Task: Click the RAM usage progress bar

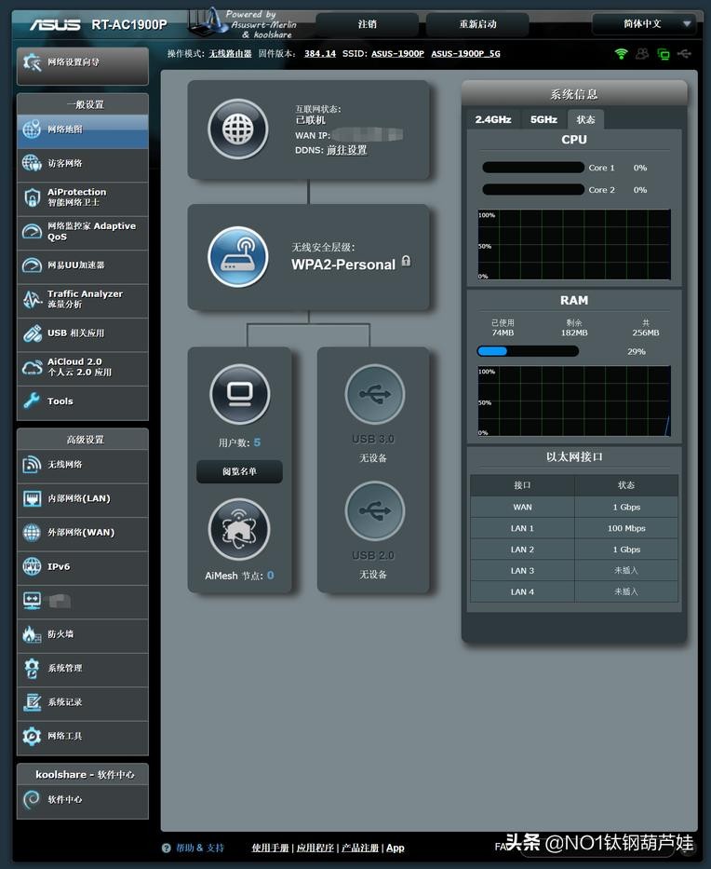Action: (x=528, y=351)
